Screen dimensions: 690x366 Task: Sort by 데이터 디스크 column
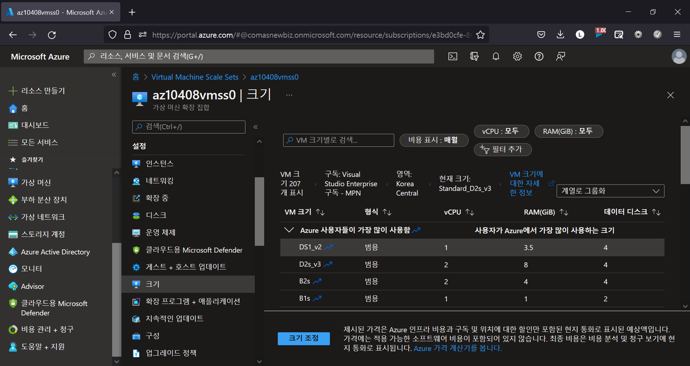(632, 212)
